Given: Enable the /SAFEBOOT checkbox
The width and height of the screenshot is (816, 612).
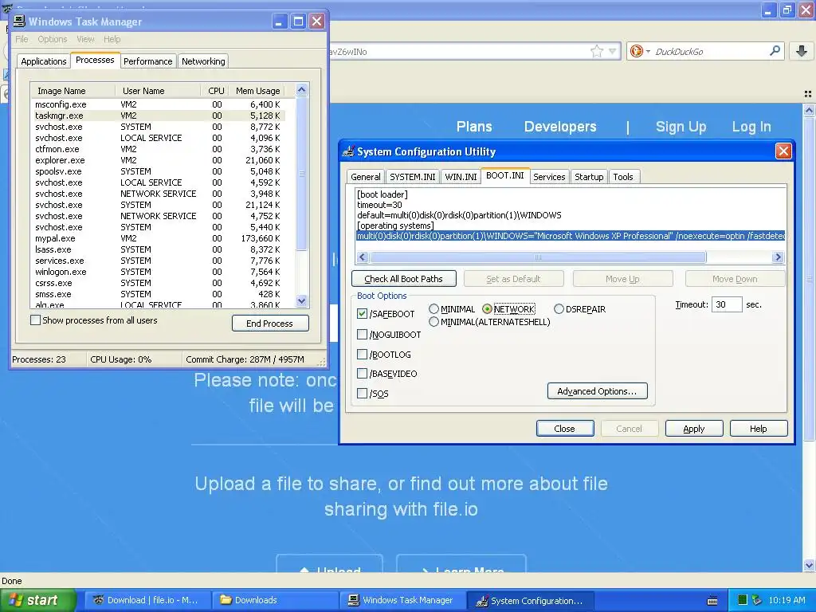Looking at the screenshot, I should pyautogui.click(x=363, y=314).
